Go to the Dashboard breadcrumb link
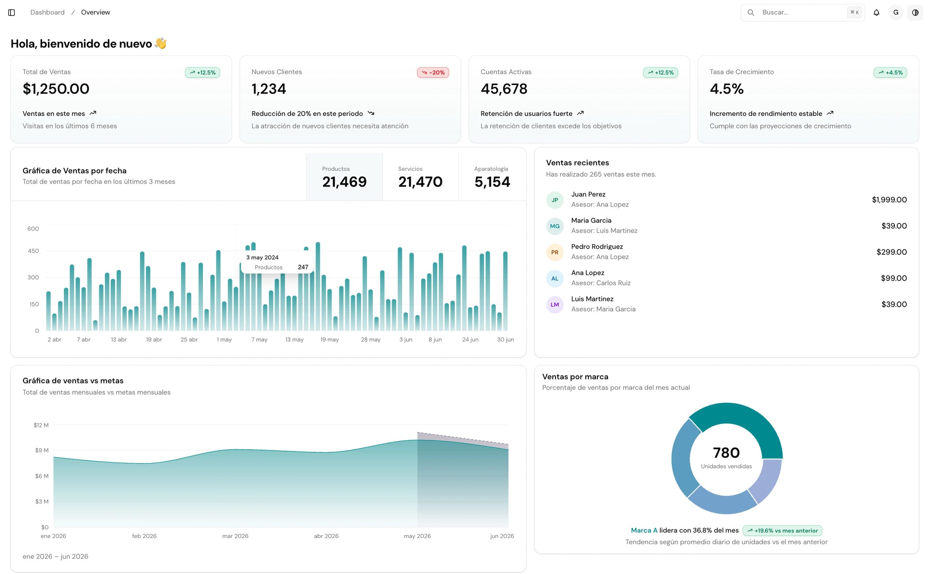 (48, 12)
